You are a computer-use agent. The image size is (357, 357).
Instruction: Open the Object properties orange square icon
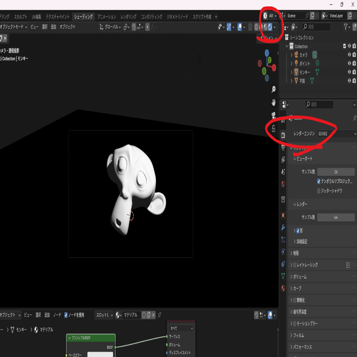[283, 215]
